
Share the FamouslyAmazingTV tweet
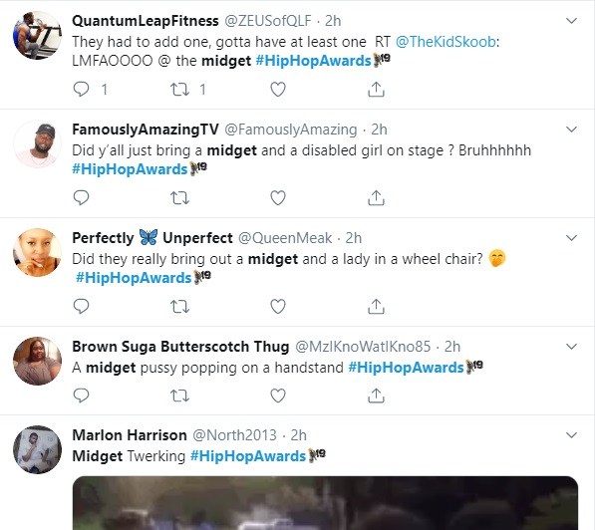click(x=376, y=197)
